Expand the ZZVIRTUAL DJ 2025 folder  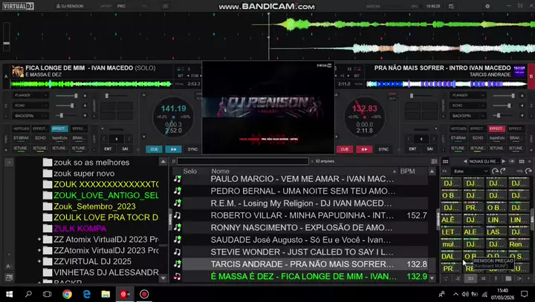(x=39, y=261)
